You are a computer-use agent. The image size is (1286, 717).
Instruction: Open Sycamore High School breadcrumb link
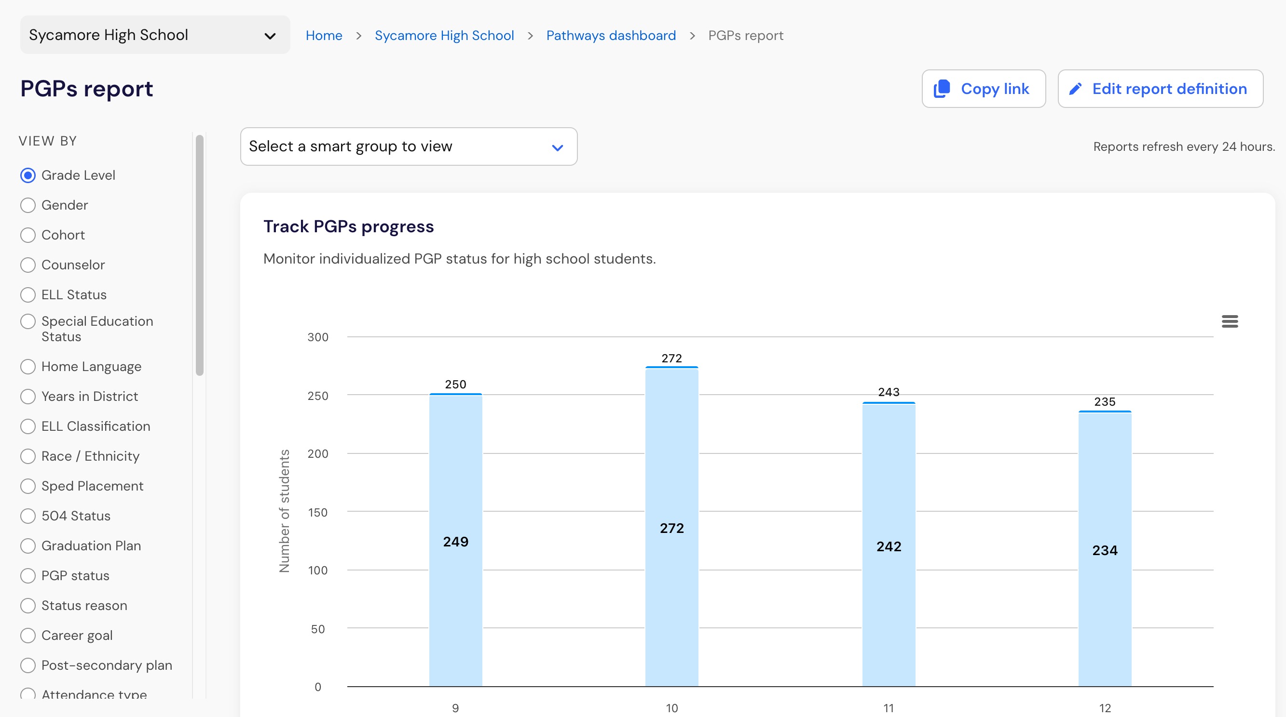444,36
